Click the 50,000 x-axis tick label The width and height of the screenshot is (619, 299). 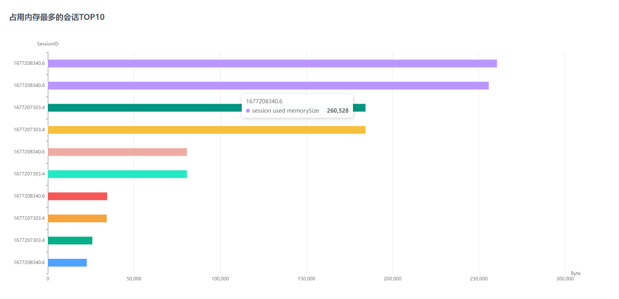[134, 279]
